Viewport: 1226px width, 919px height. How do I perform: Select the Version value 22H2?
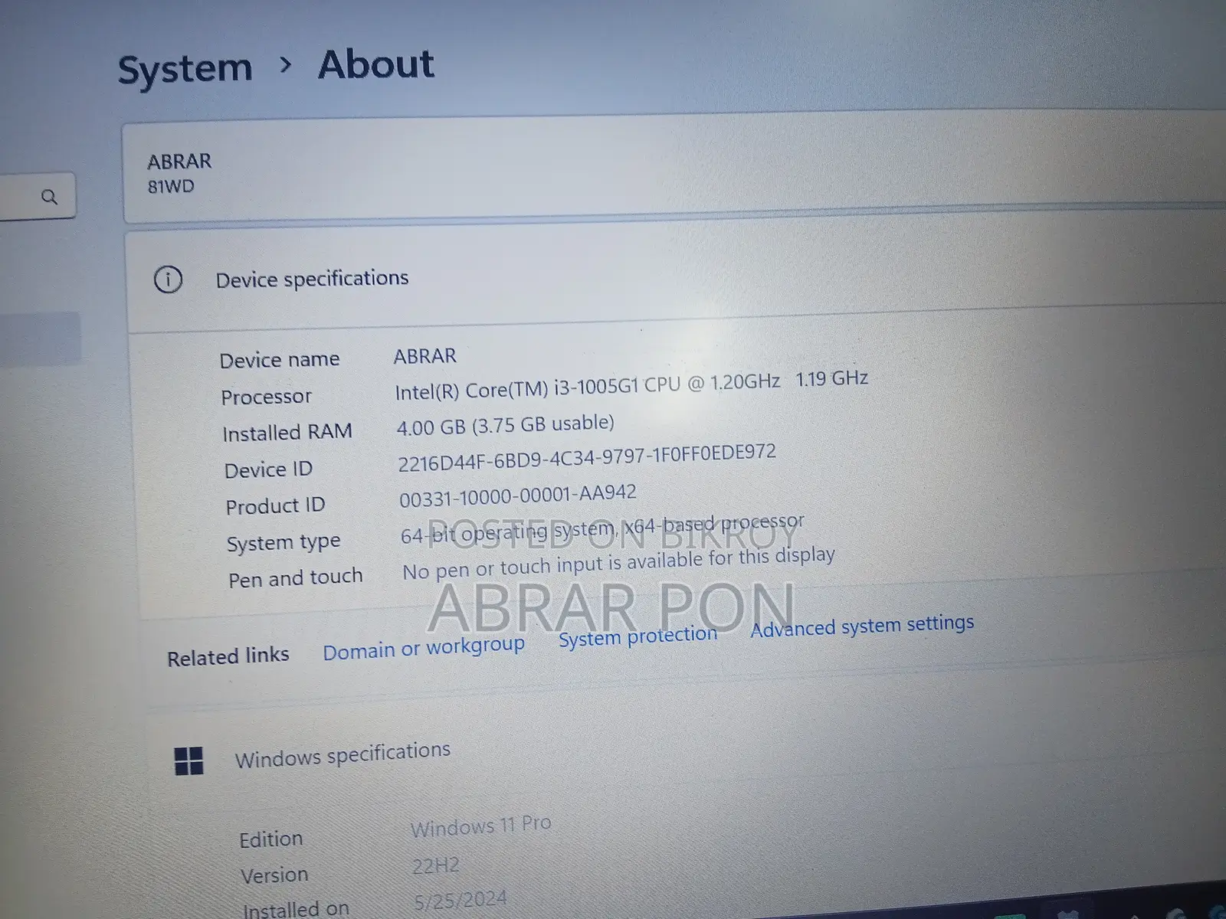[x=436, y=866]
